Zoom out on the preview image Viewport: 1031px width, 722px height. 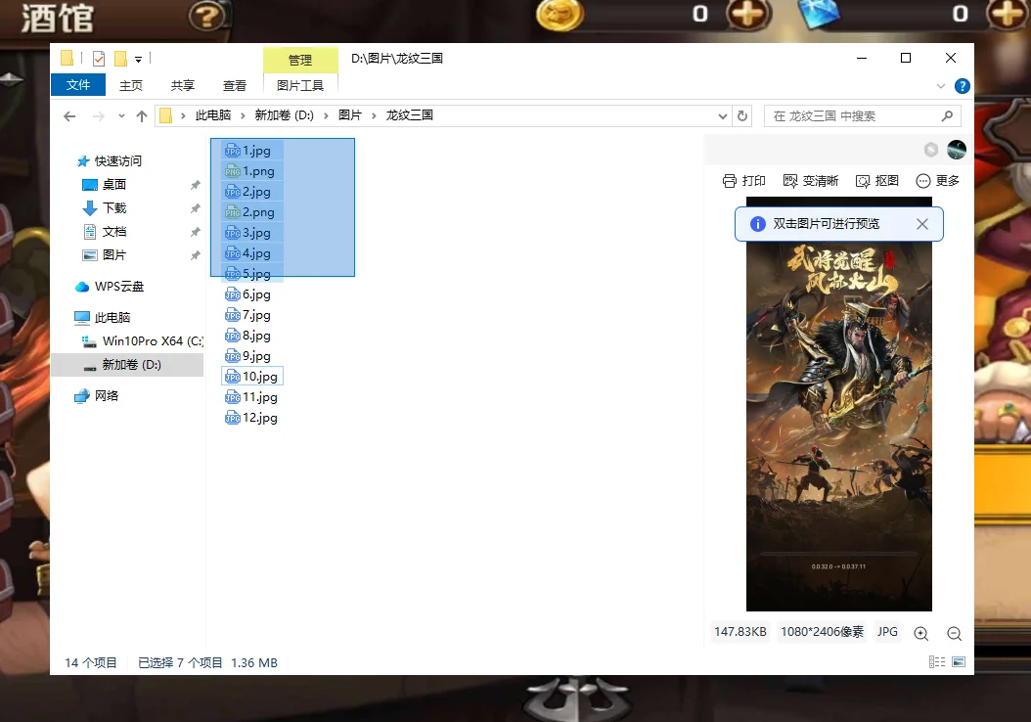pos(954,633)
